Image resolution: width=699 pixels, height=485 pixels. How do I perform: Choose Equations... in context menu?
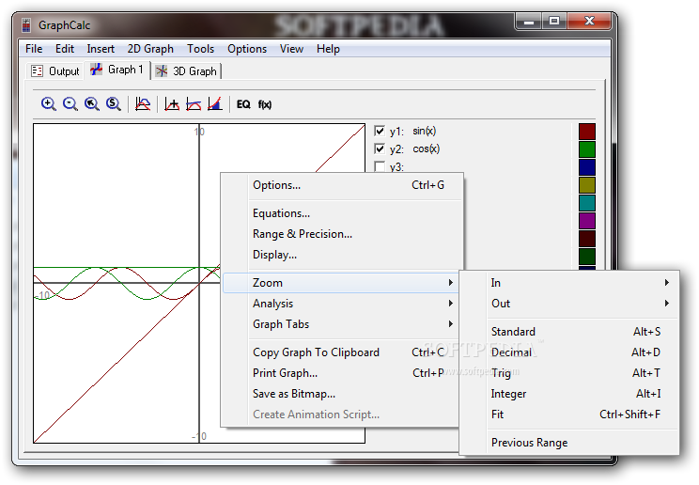point(342,213)
